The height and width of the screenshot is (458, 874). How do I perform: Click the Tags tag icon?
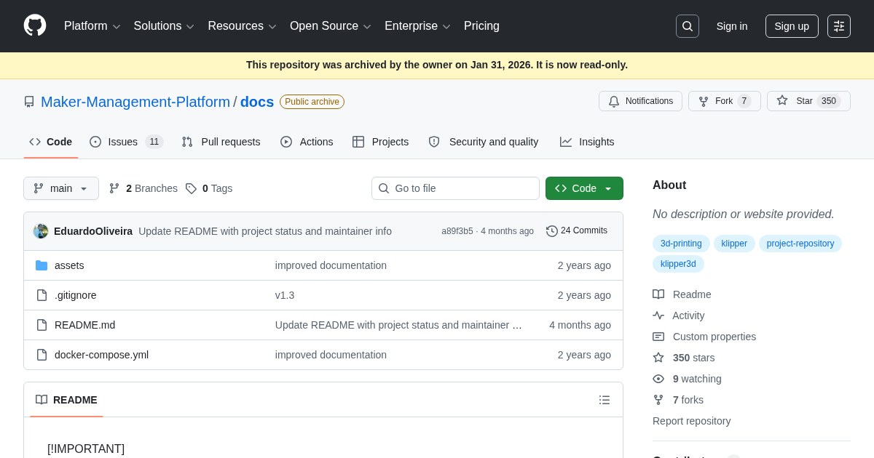pos(191,188)
